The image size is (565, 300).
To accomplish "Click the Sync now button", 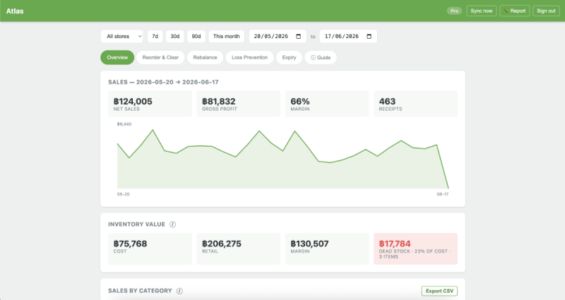I will [x=482, y=11].
